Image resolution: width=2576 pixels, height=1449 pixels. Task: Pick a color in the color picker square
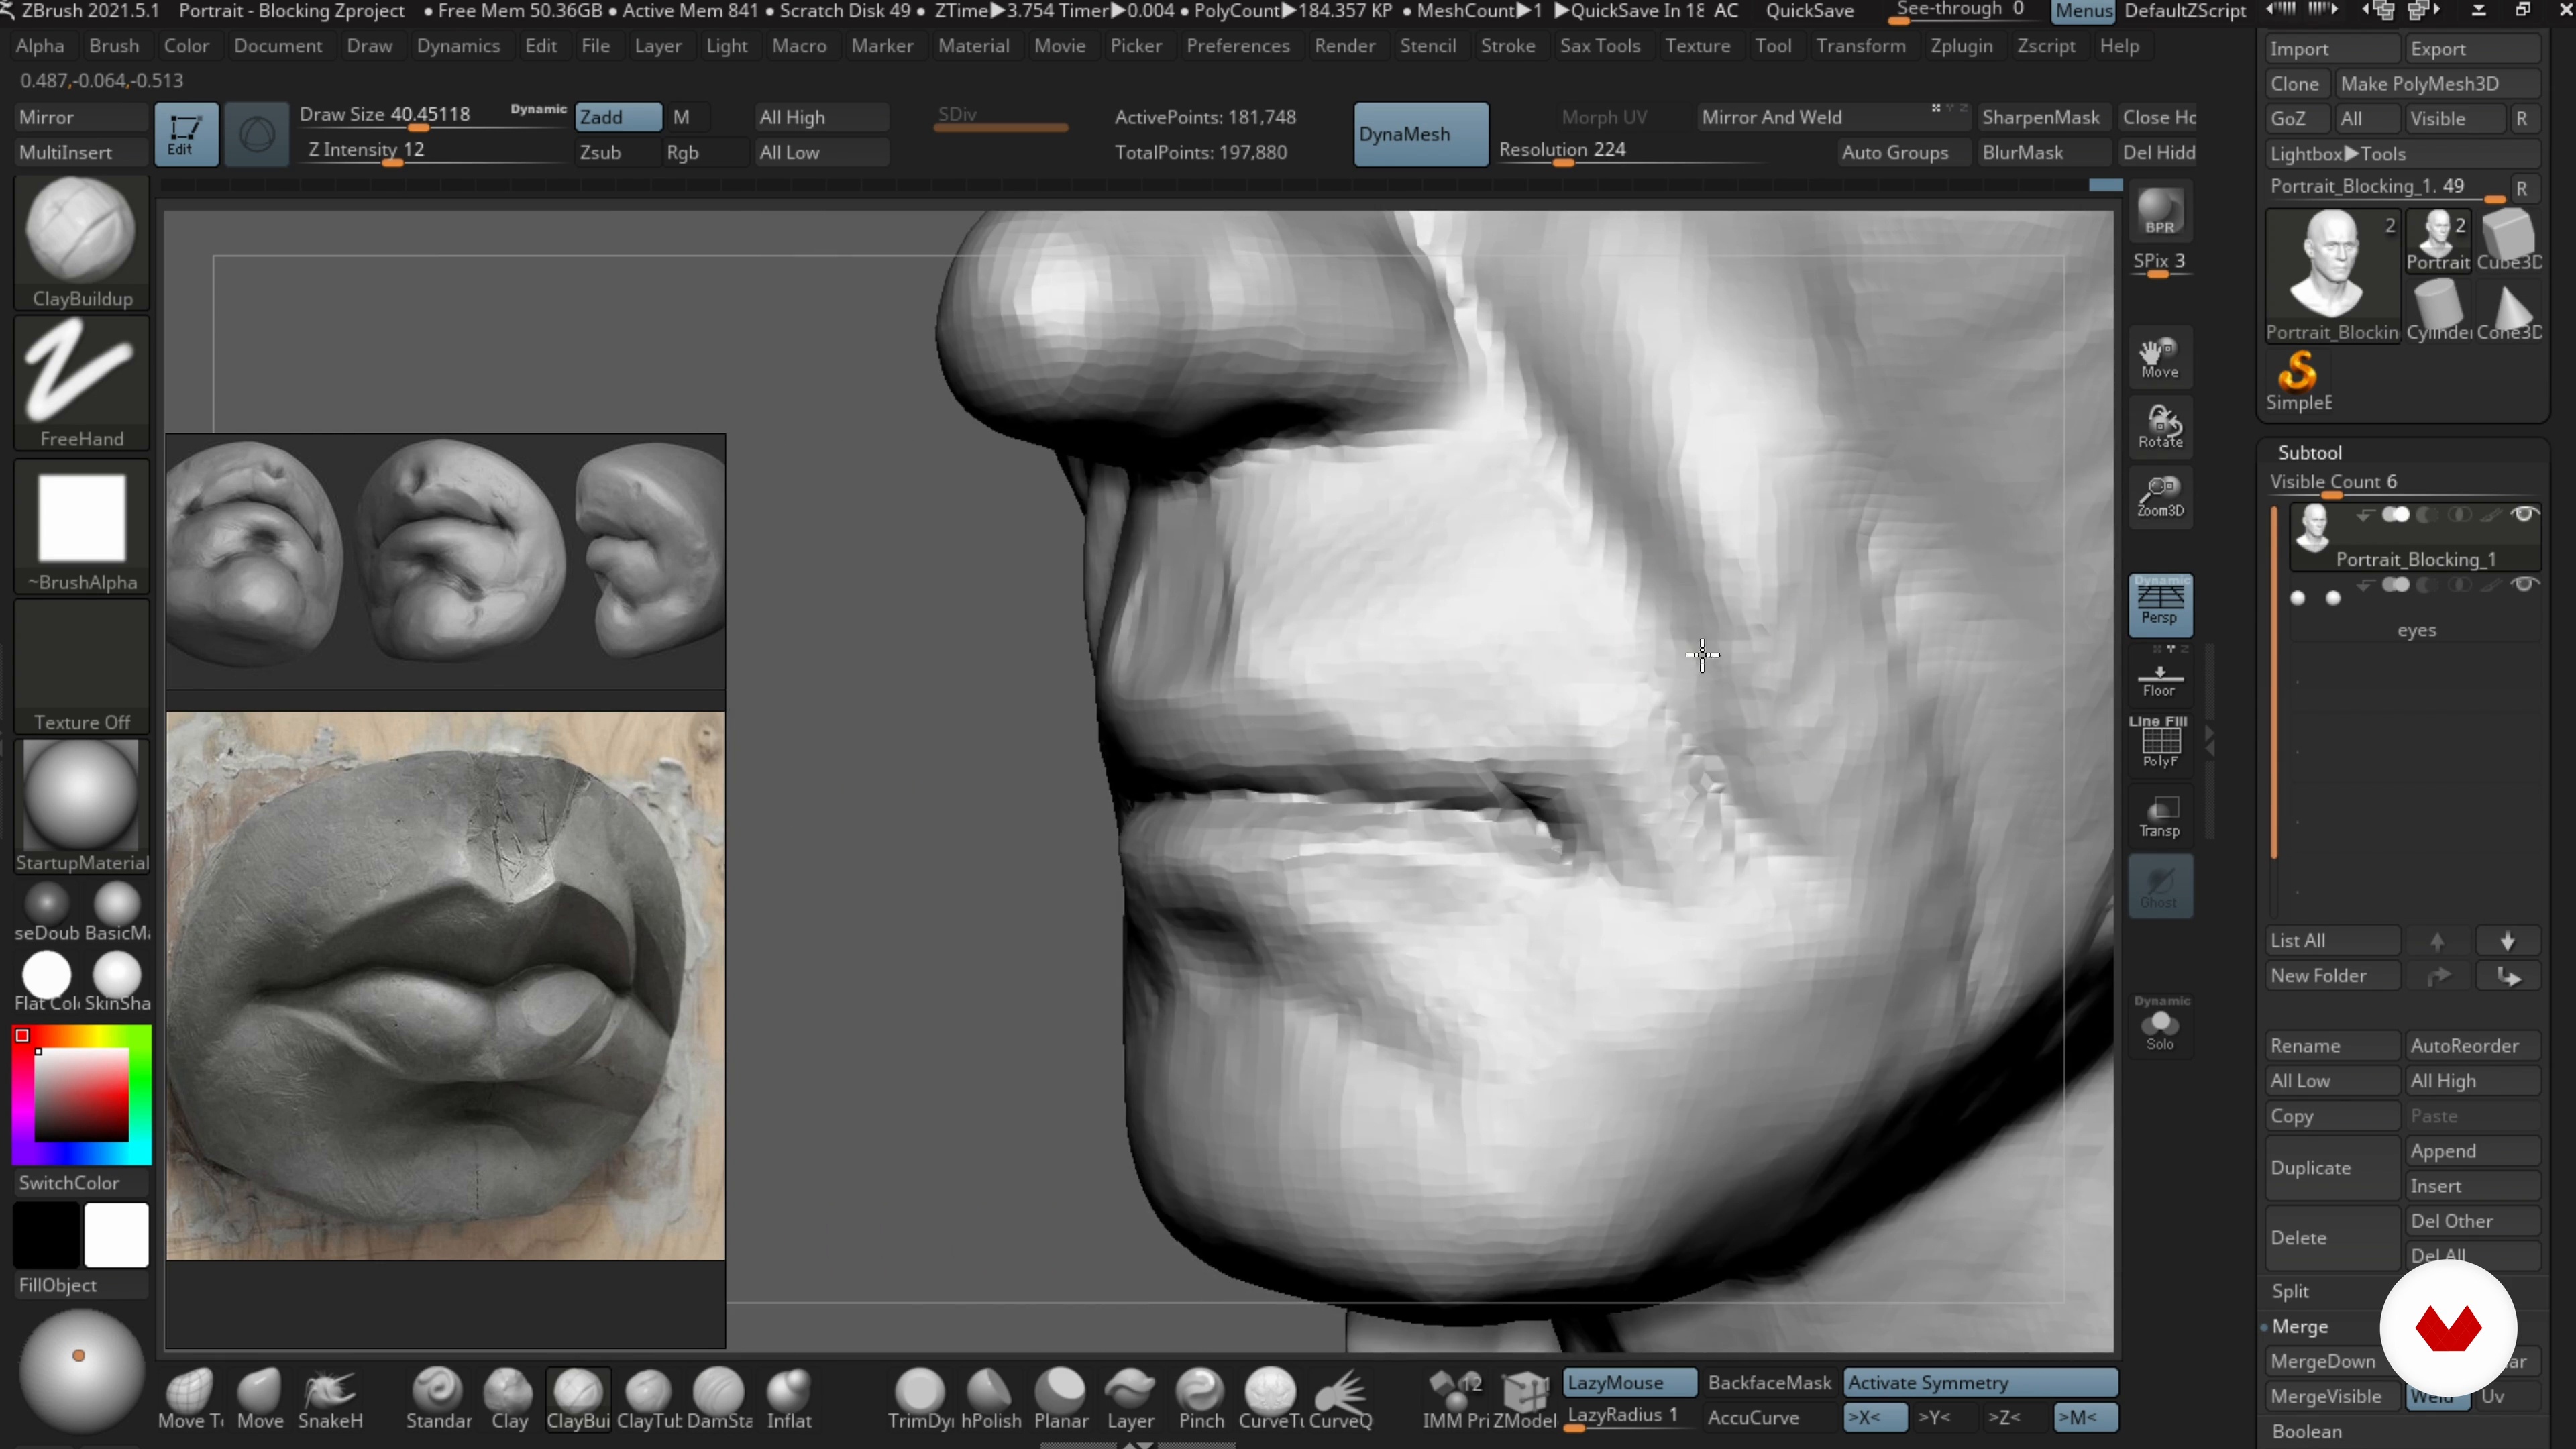pos(82,1094)
